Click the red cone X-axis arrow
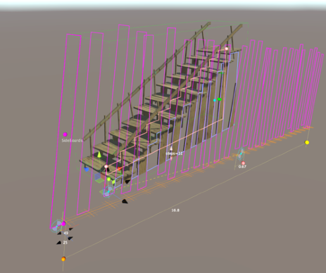This screenshot has width=326, height=273. pyautogui.click(x=120, y=169)
